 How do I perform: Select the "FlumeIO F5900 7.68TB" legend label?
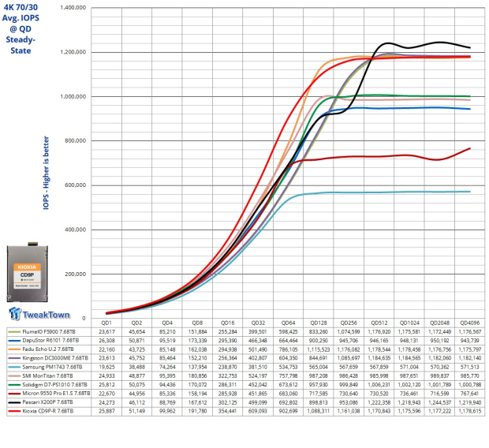coord(49,331)
